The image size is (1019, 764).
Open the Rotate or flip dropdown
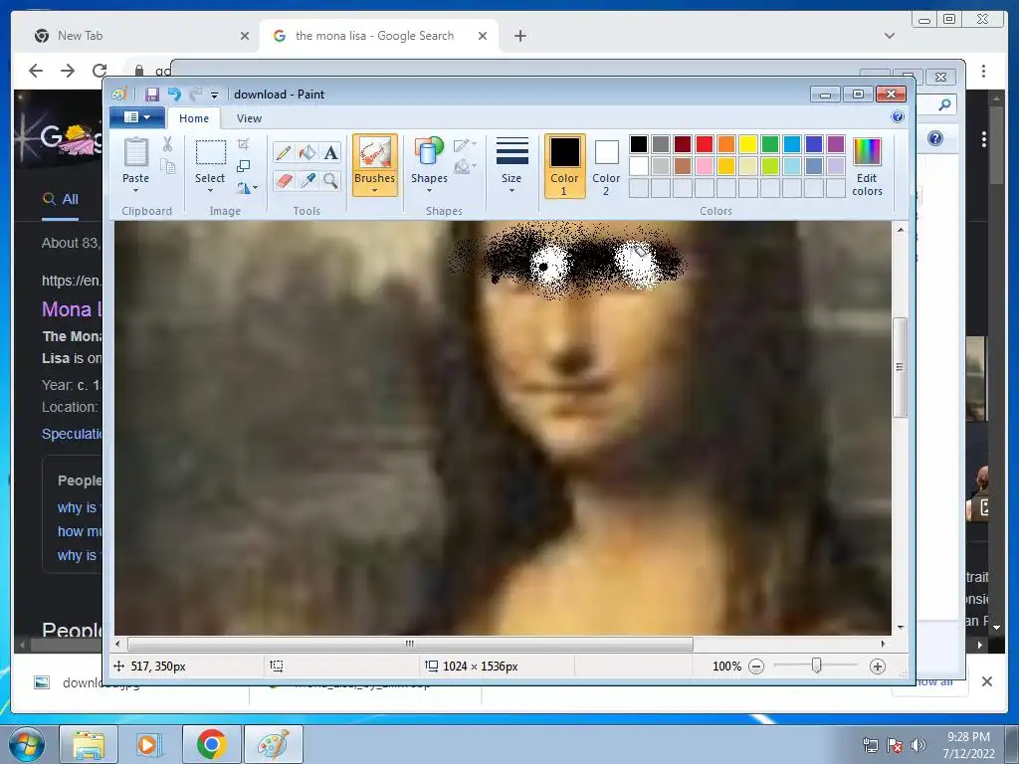click(247, 188)
